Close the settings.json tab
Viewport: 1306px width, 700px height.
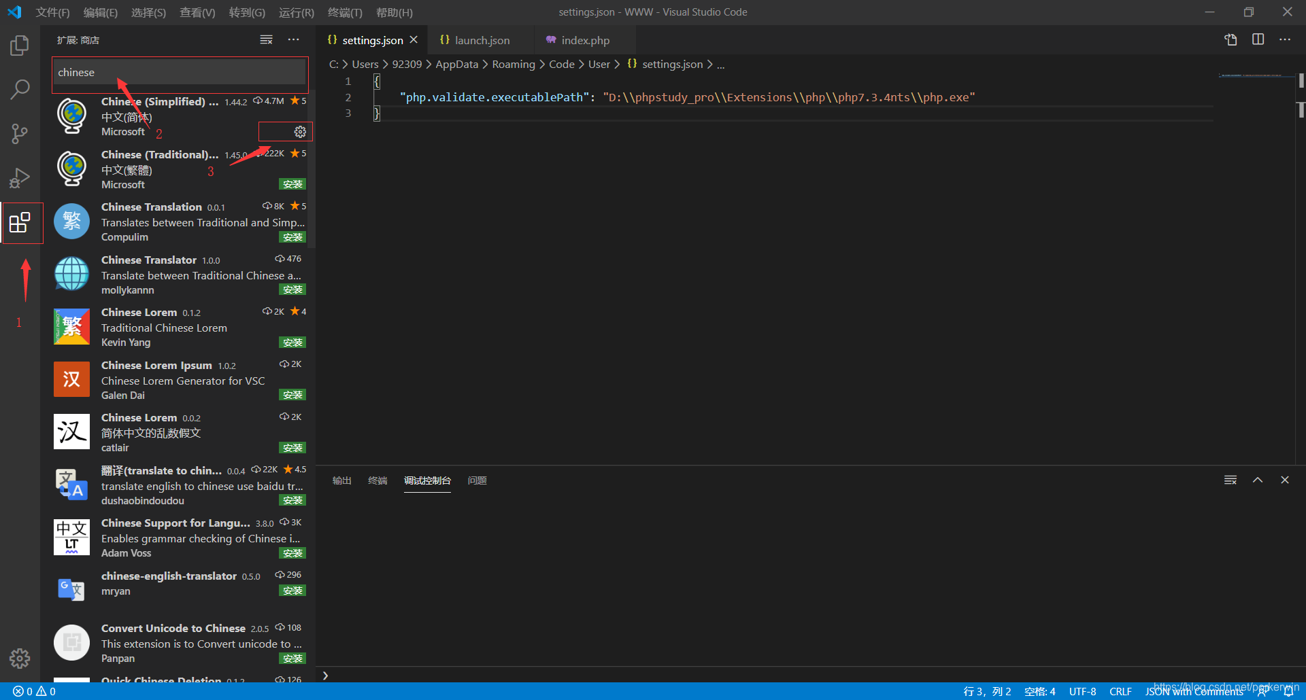click(414, 40)
